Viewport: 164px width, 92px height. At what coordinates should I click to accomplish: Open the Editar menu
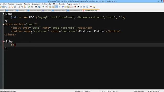point(5,4)
